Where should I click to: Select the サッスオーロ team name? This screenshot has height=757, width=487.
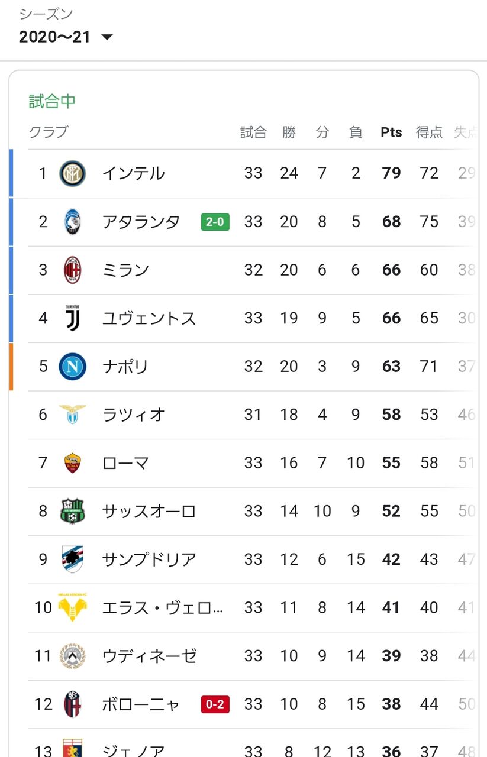coord(149,511)
